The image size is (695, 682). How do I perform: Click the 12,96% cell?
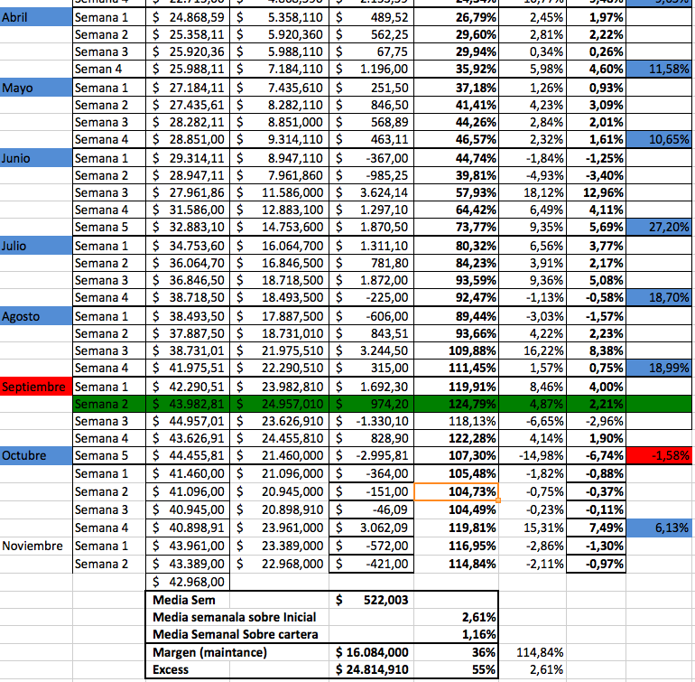click(x=596, y=192)
